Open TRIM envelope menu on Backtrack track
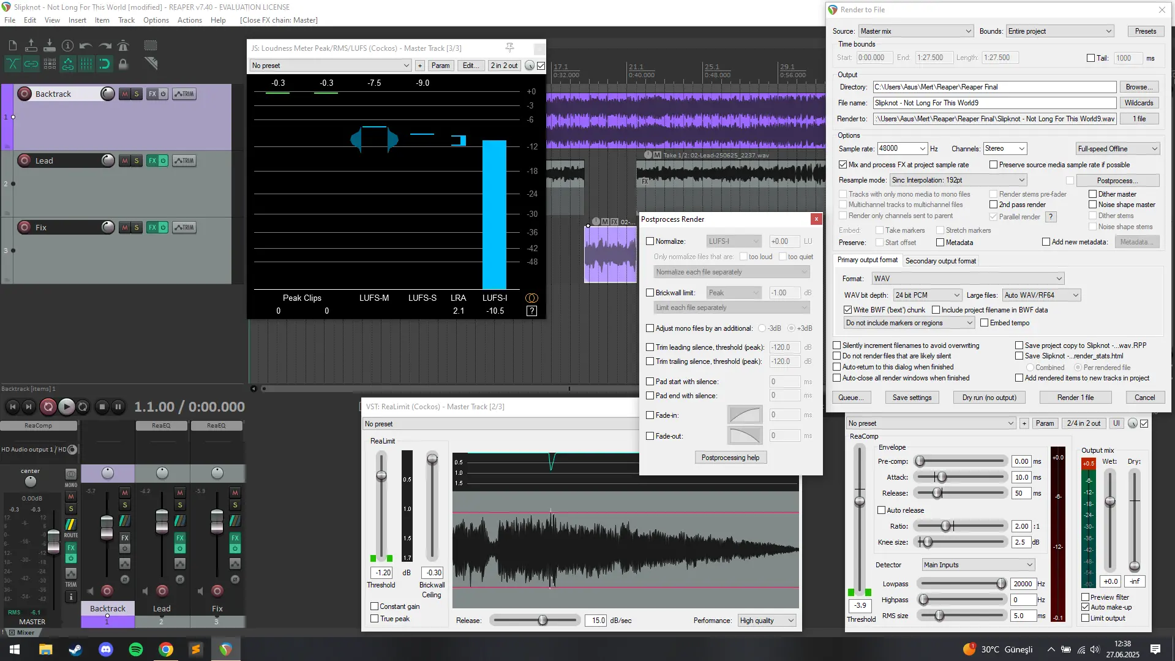This screenshot has width=1175, height=661. (184, 94)
